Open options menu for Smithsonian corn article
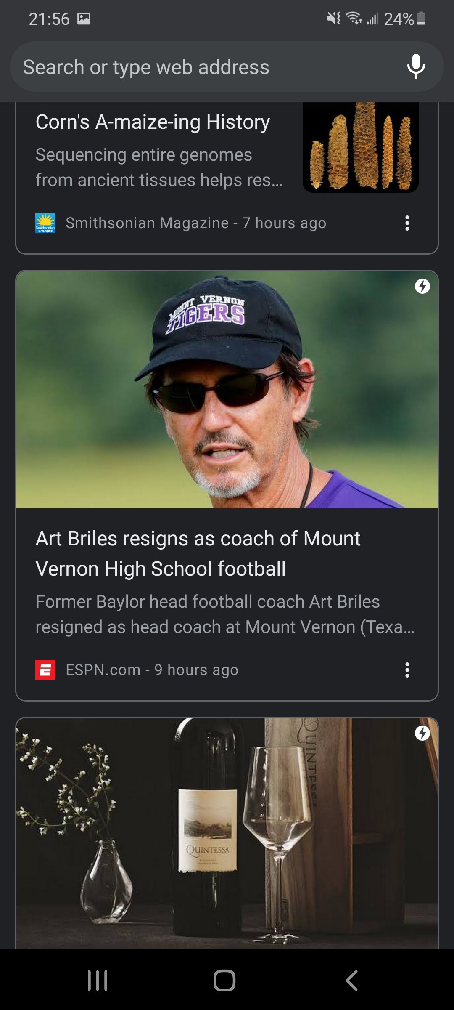 407,223
